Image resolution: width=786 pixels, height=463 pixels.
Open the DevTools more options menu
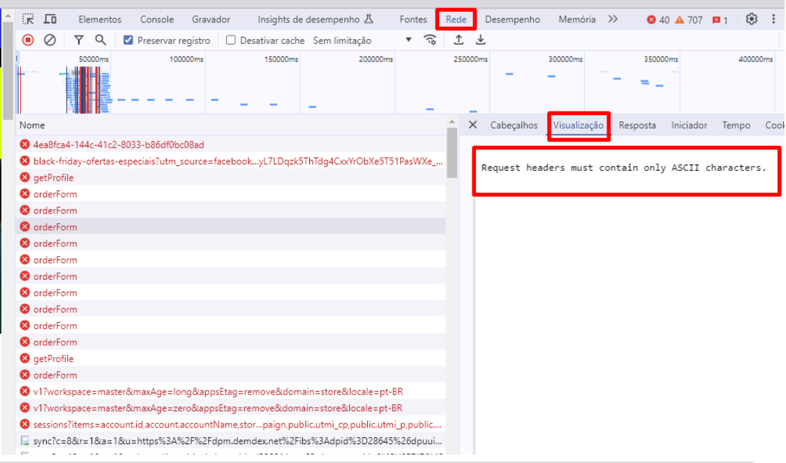[774, 19]
